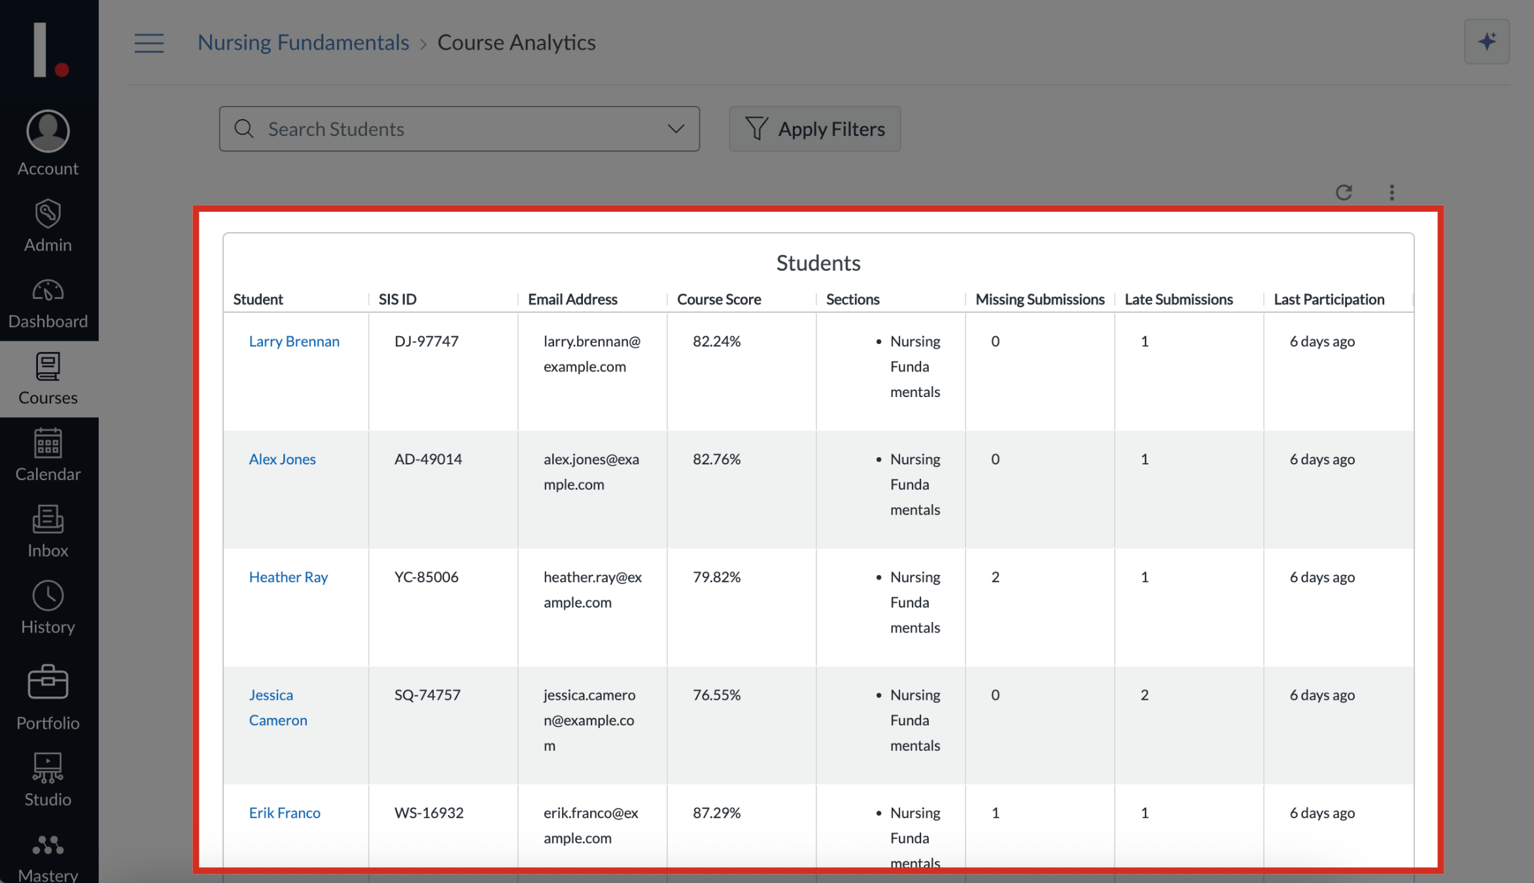Click the course score 82.76%
Image resolution: width=1534 pixels, height=883 pixels.
pyautogui.click(x=716, y=459)
